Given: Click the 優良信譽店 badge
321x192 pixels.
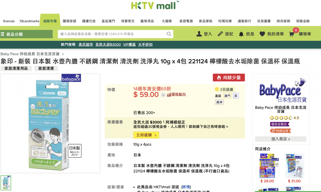Looking at the screenshot, I should 280,124.
